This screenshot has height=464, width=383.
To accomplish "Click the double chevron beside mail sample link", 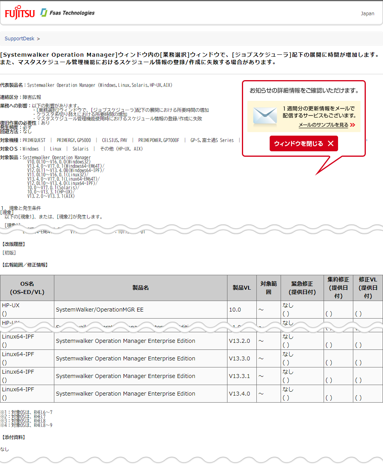I will tap(352, 125).
